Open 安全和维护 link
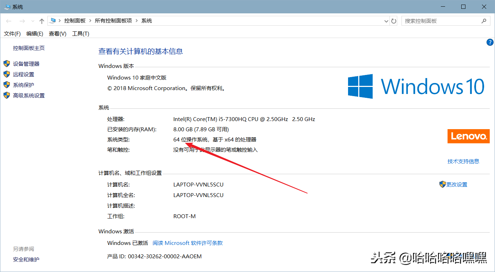 tap(26, 260)
